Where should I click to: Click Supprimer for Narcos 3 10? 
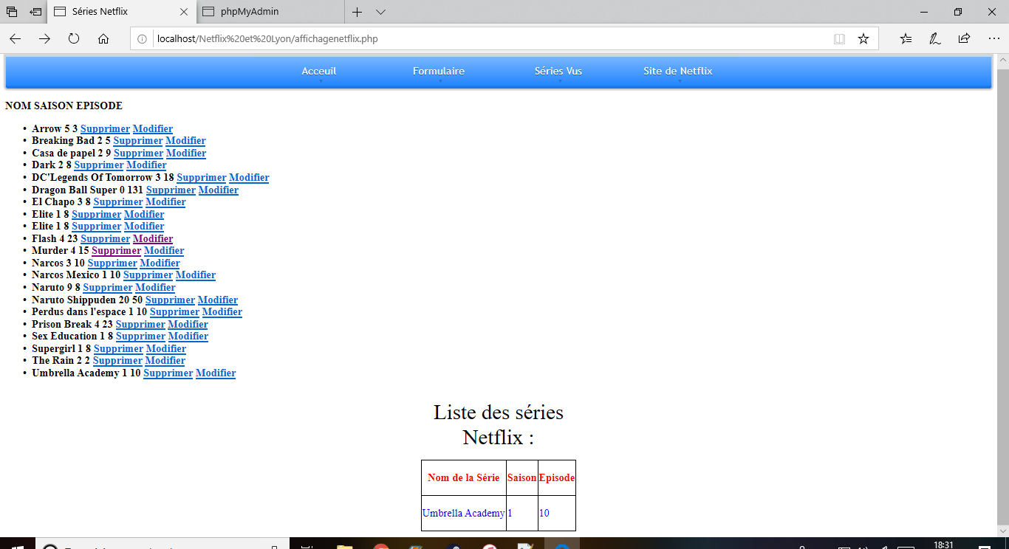coord(112,263)
